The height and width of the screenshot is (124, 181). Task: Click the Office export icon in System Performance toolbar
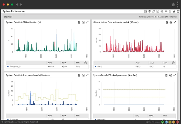150,11
